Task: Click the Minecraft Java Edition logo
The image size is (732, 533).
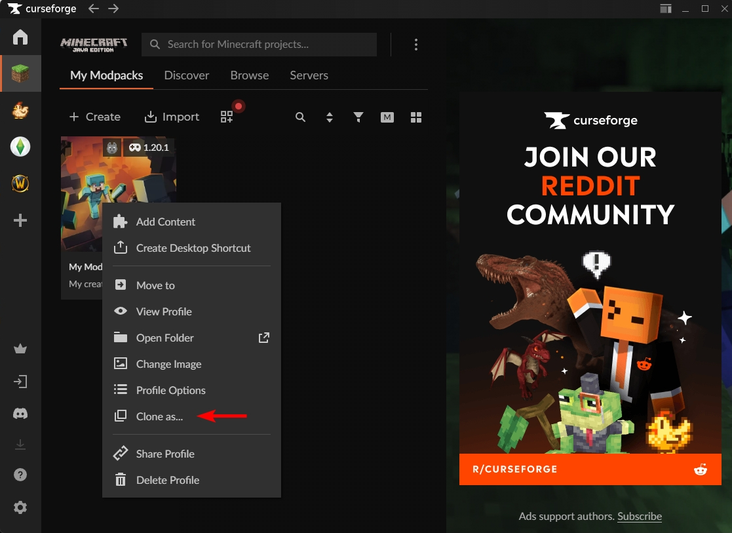Action: point(94,45)
